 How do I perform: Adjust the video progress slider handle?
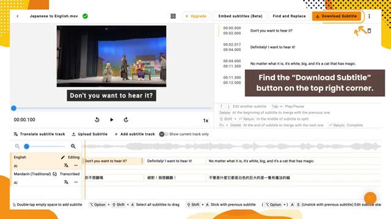click(13, 108)
